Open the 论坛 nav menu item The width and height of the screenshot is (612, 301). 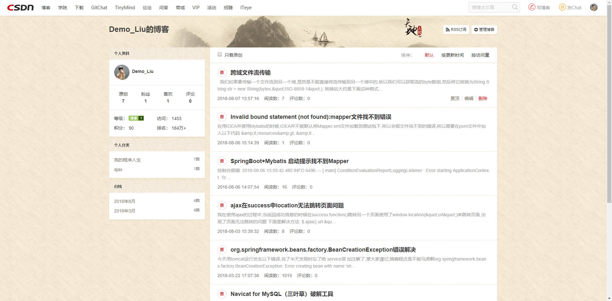(x=147, y=8)
